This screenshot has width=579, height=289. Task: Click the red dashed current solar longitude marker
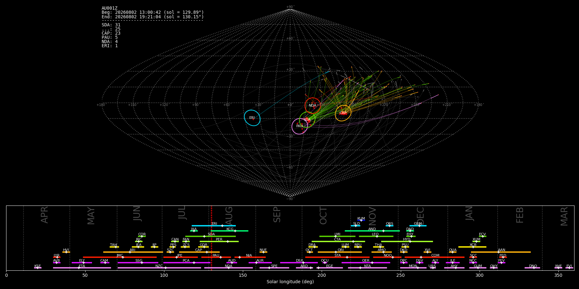coord(211,238)
